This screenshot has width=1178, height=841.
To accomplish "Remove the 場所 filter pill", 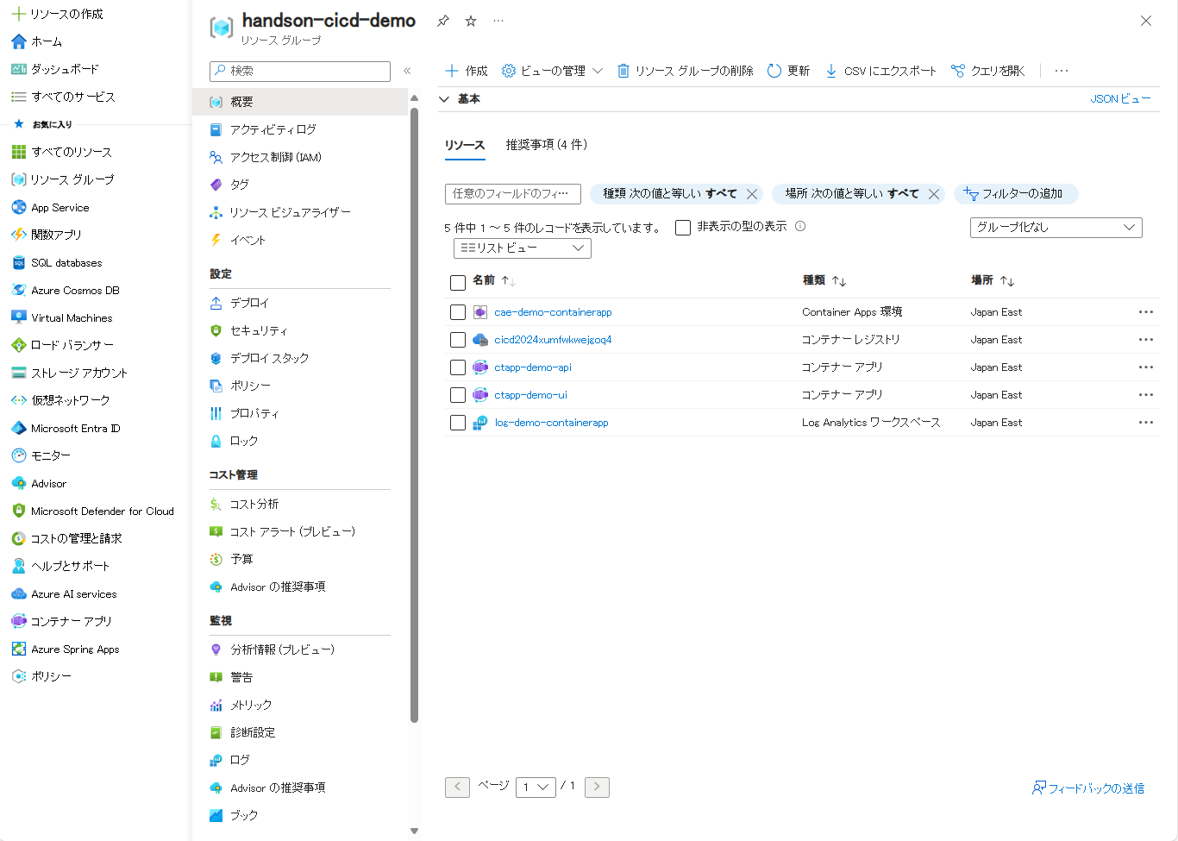I will click(934, 194).
